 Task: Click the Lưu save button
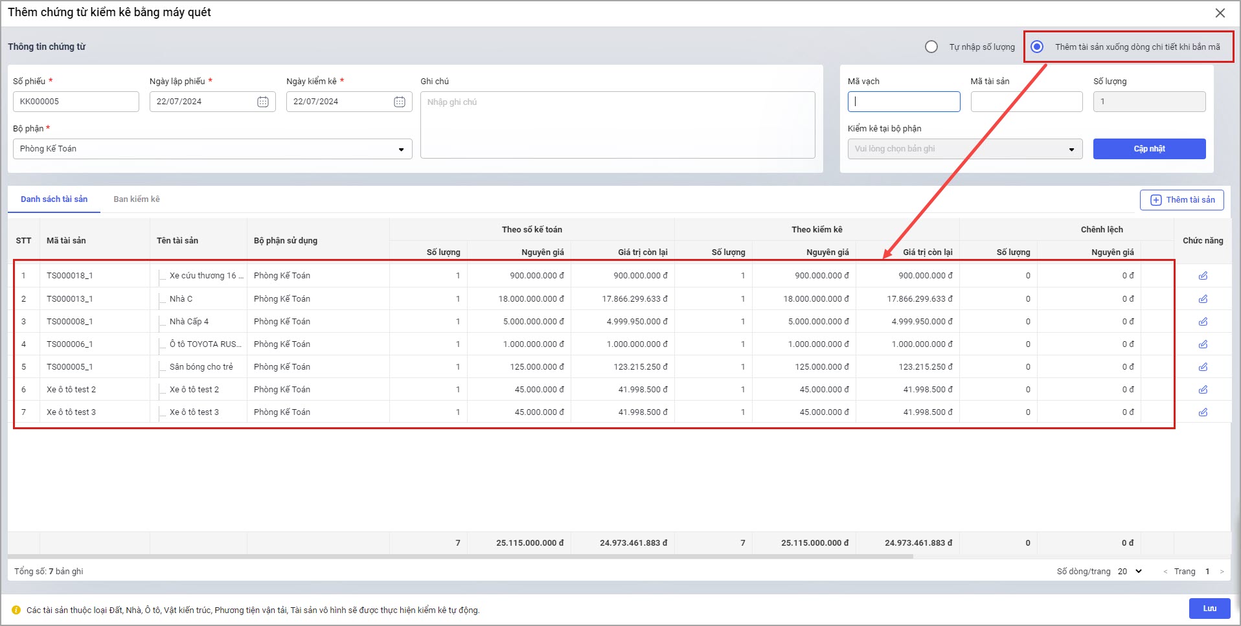point(1209,609)
